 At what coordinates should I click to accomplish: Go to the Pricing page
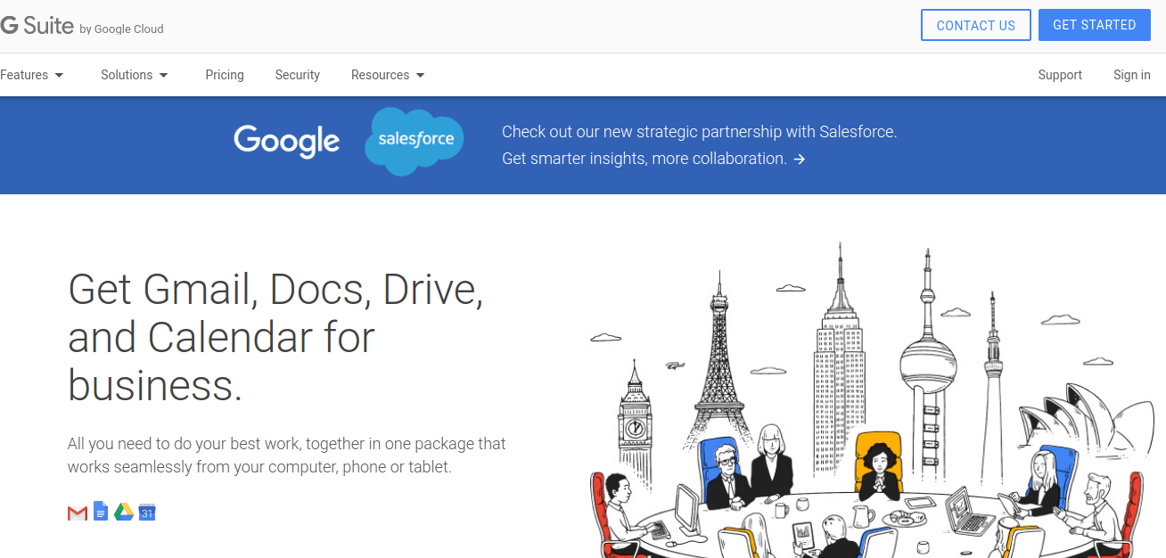tap(225, 75)
